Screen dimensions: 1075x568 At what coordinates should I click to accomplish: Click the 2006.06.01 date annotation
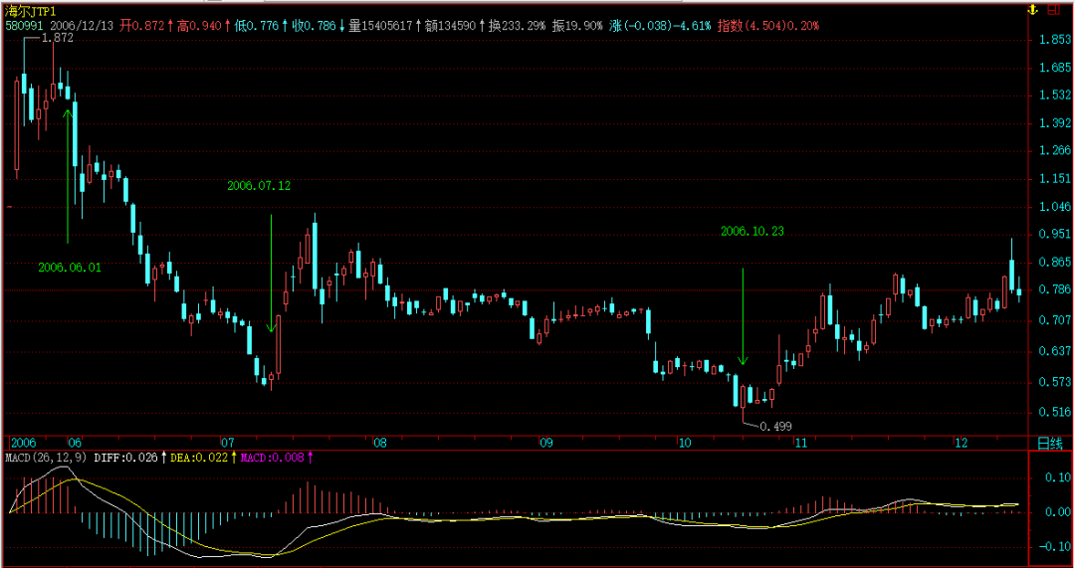[70, 268]
